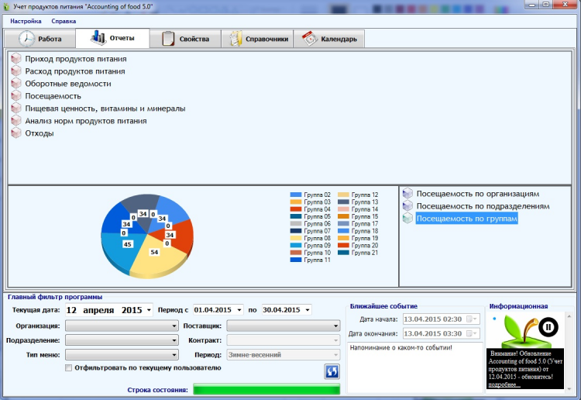The image size is (581, 400).
Task: Click cube icon beside Оборотные ведомости
Action: [16, 84]
